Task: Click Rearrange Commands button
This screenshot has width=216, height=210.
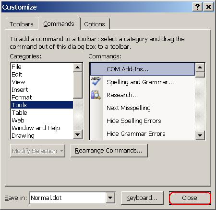Action: (109, 151)
